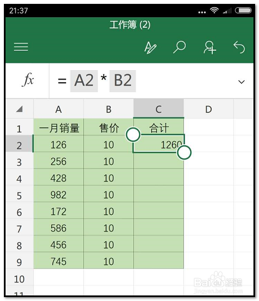Select column B header

109,109
